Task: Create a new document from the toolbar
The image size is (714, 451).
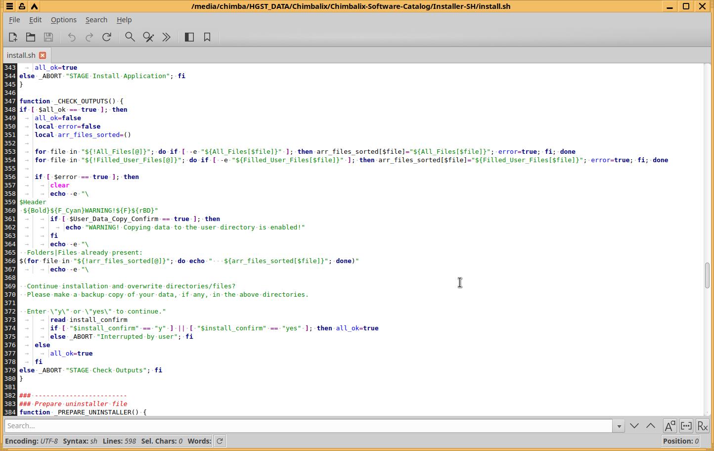Action: coord(13,37)
